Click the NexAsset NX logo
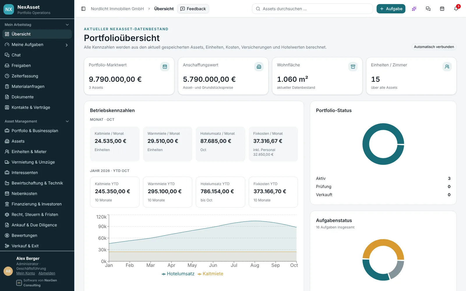 (x=9, y=9)
